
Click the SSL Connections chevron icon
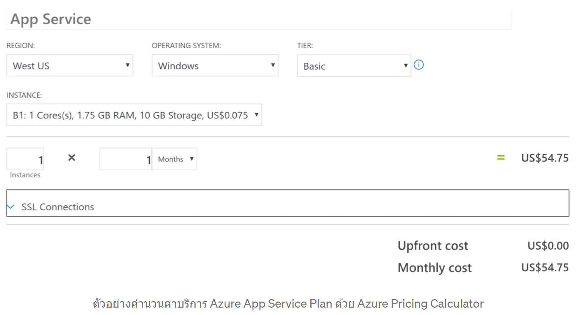[11, 207]
